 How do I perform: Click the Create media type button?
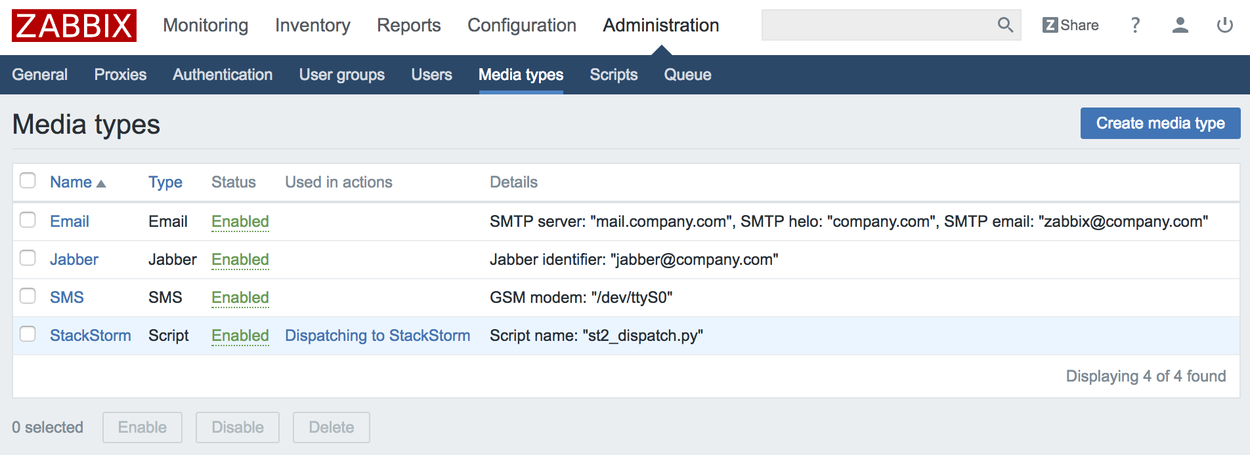[1160, 123]
